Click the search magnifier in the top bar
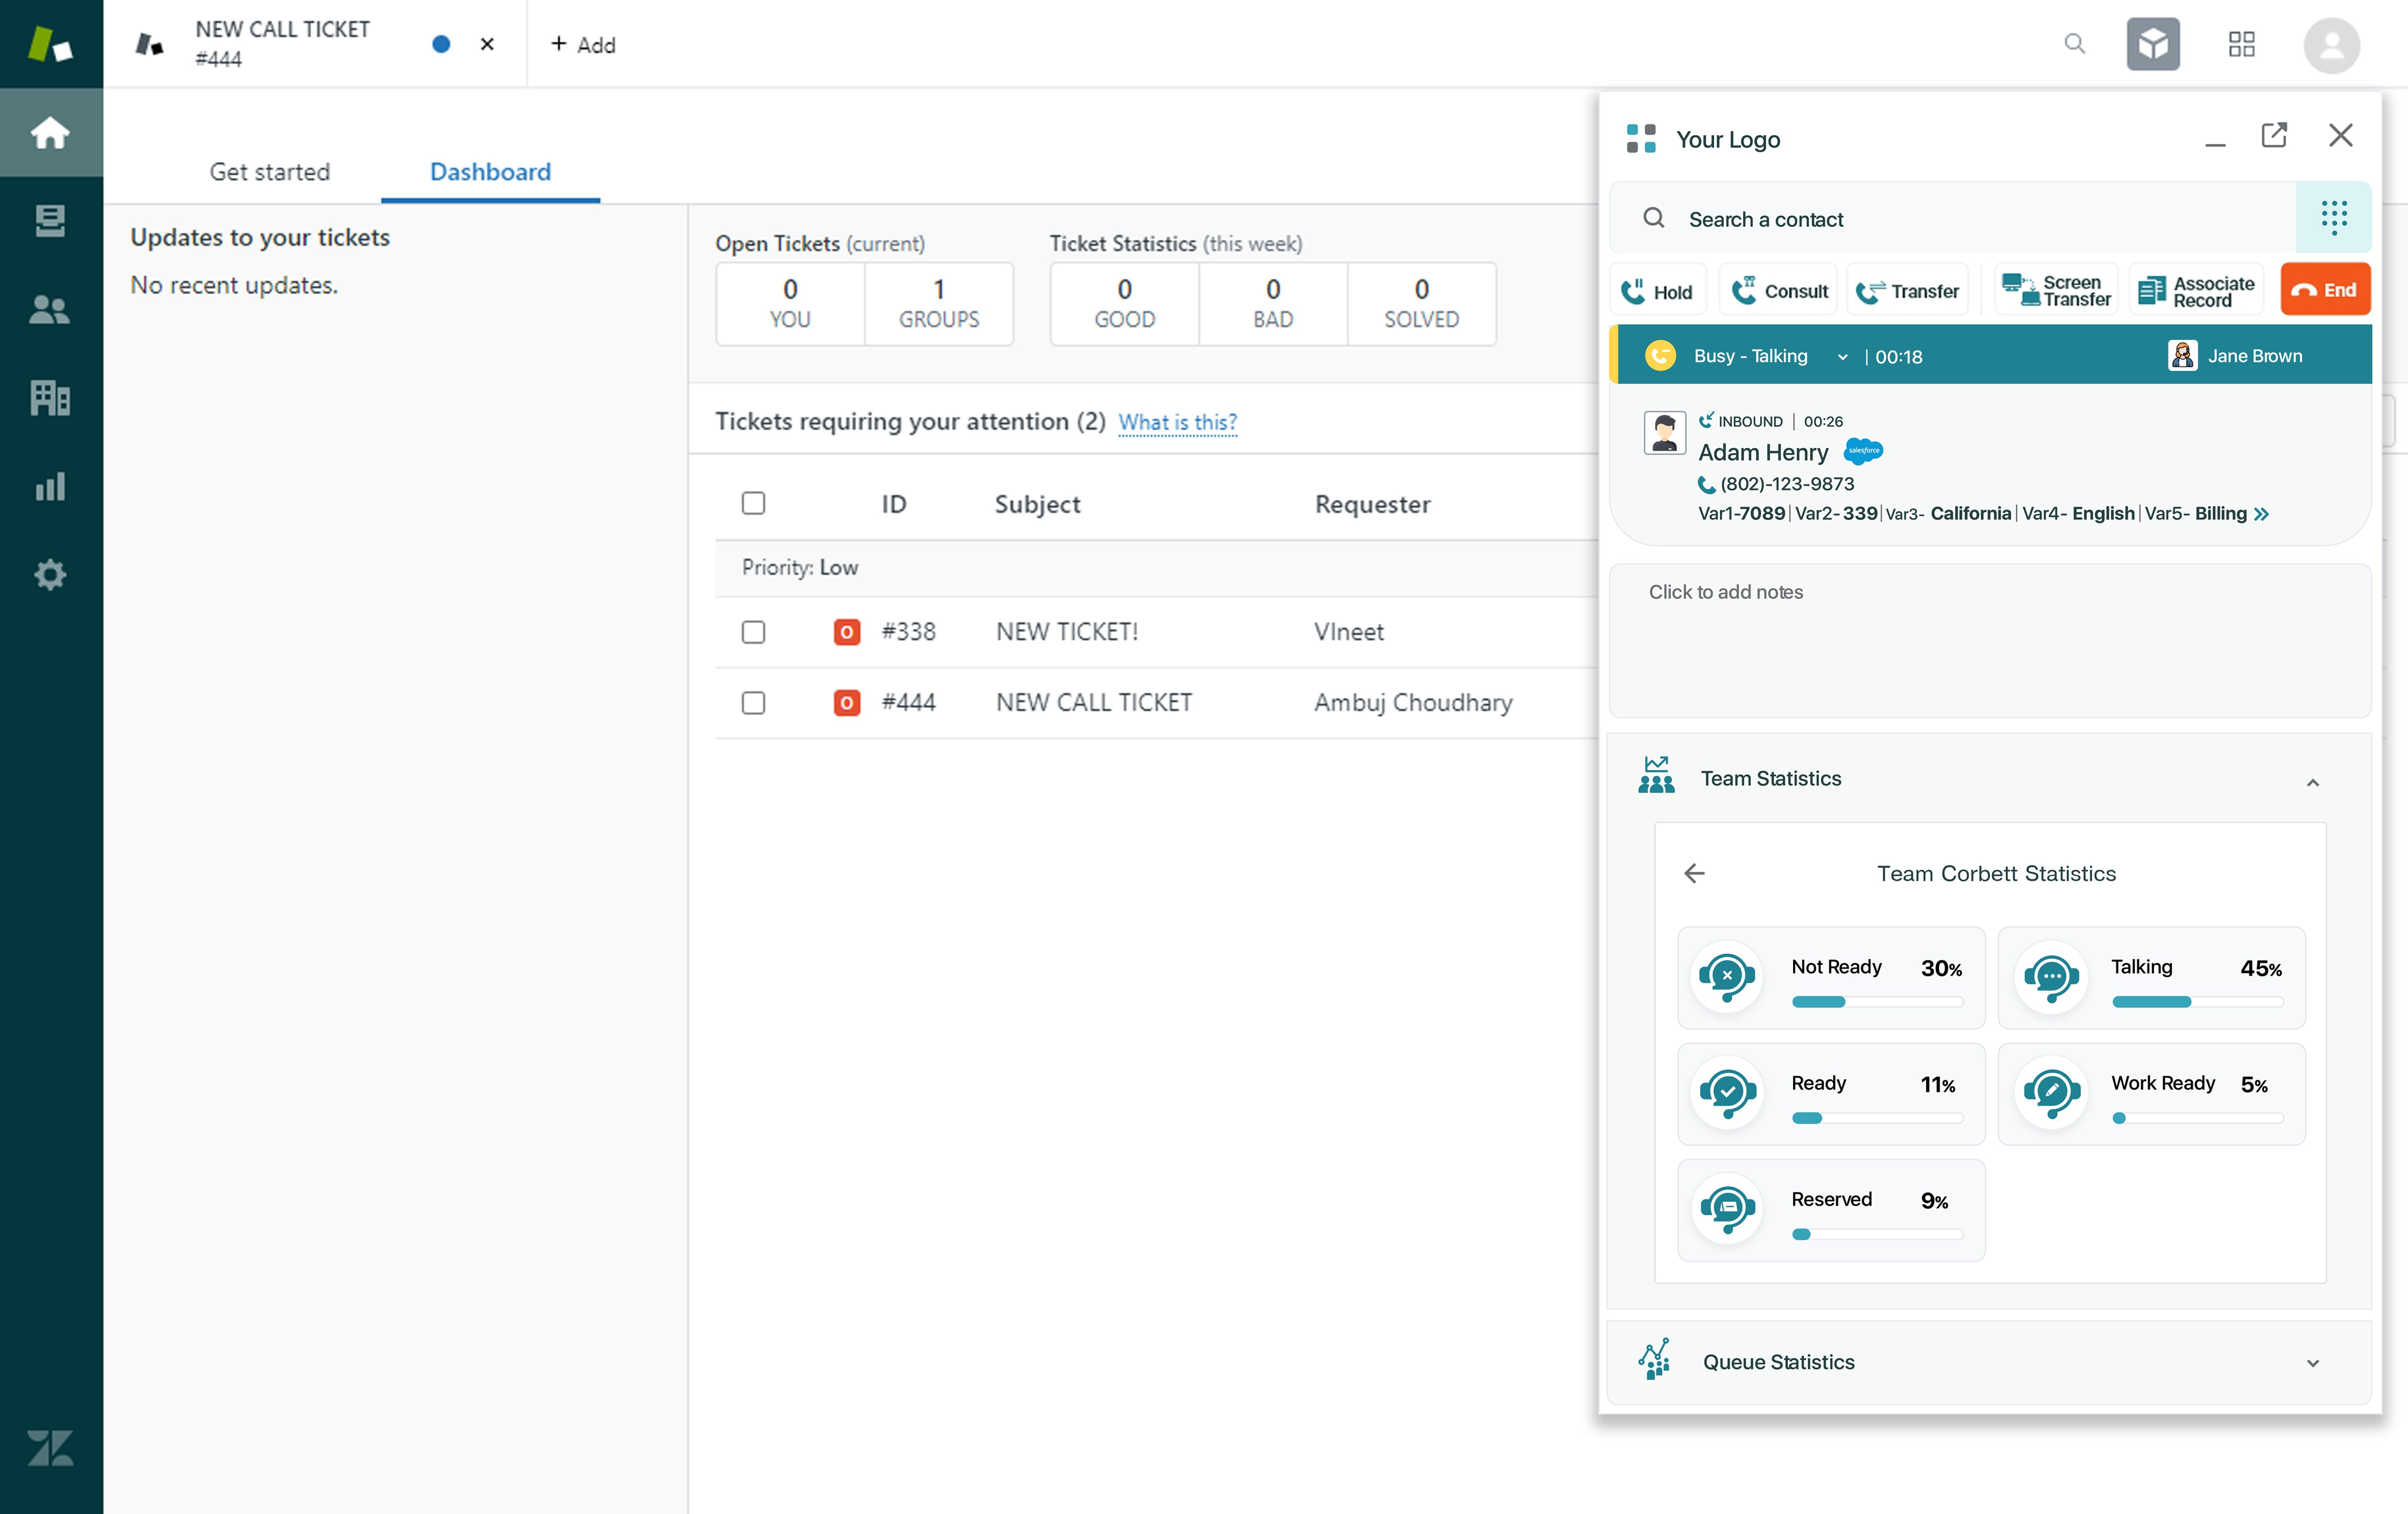This screenshot has width=2408, height=1514. click(2074, 44)
